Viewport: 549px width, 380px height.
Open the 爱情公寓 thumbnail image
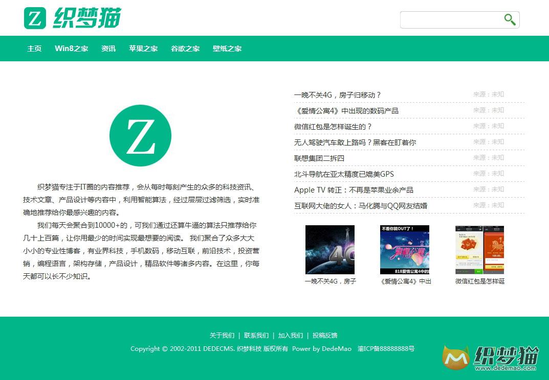[x=405, y=250]
